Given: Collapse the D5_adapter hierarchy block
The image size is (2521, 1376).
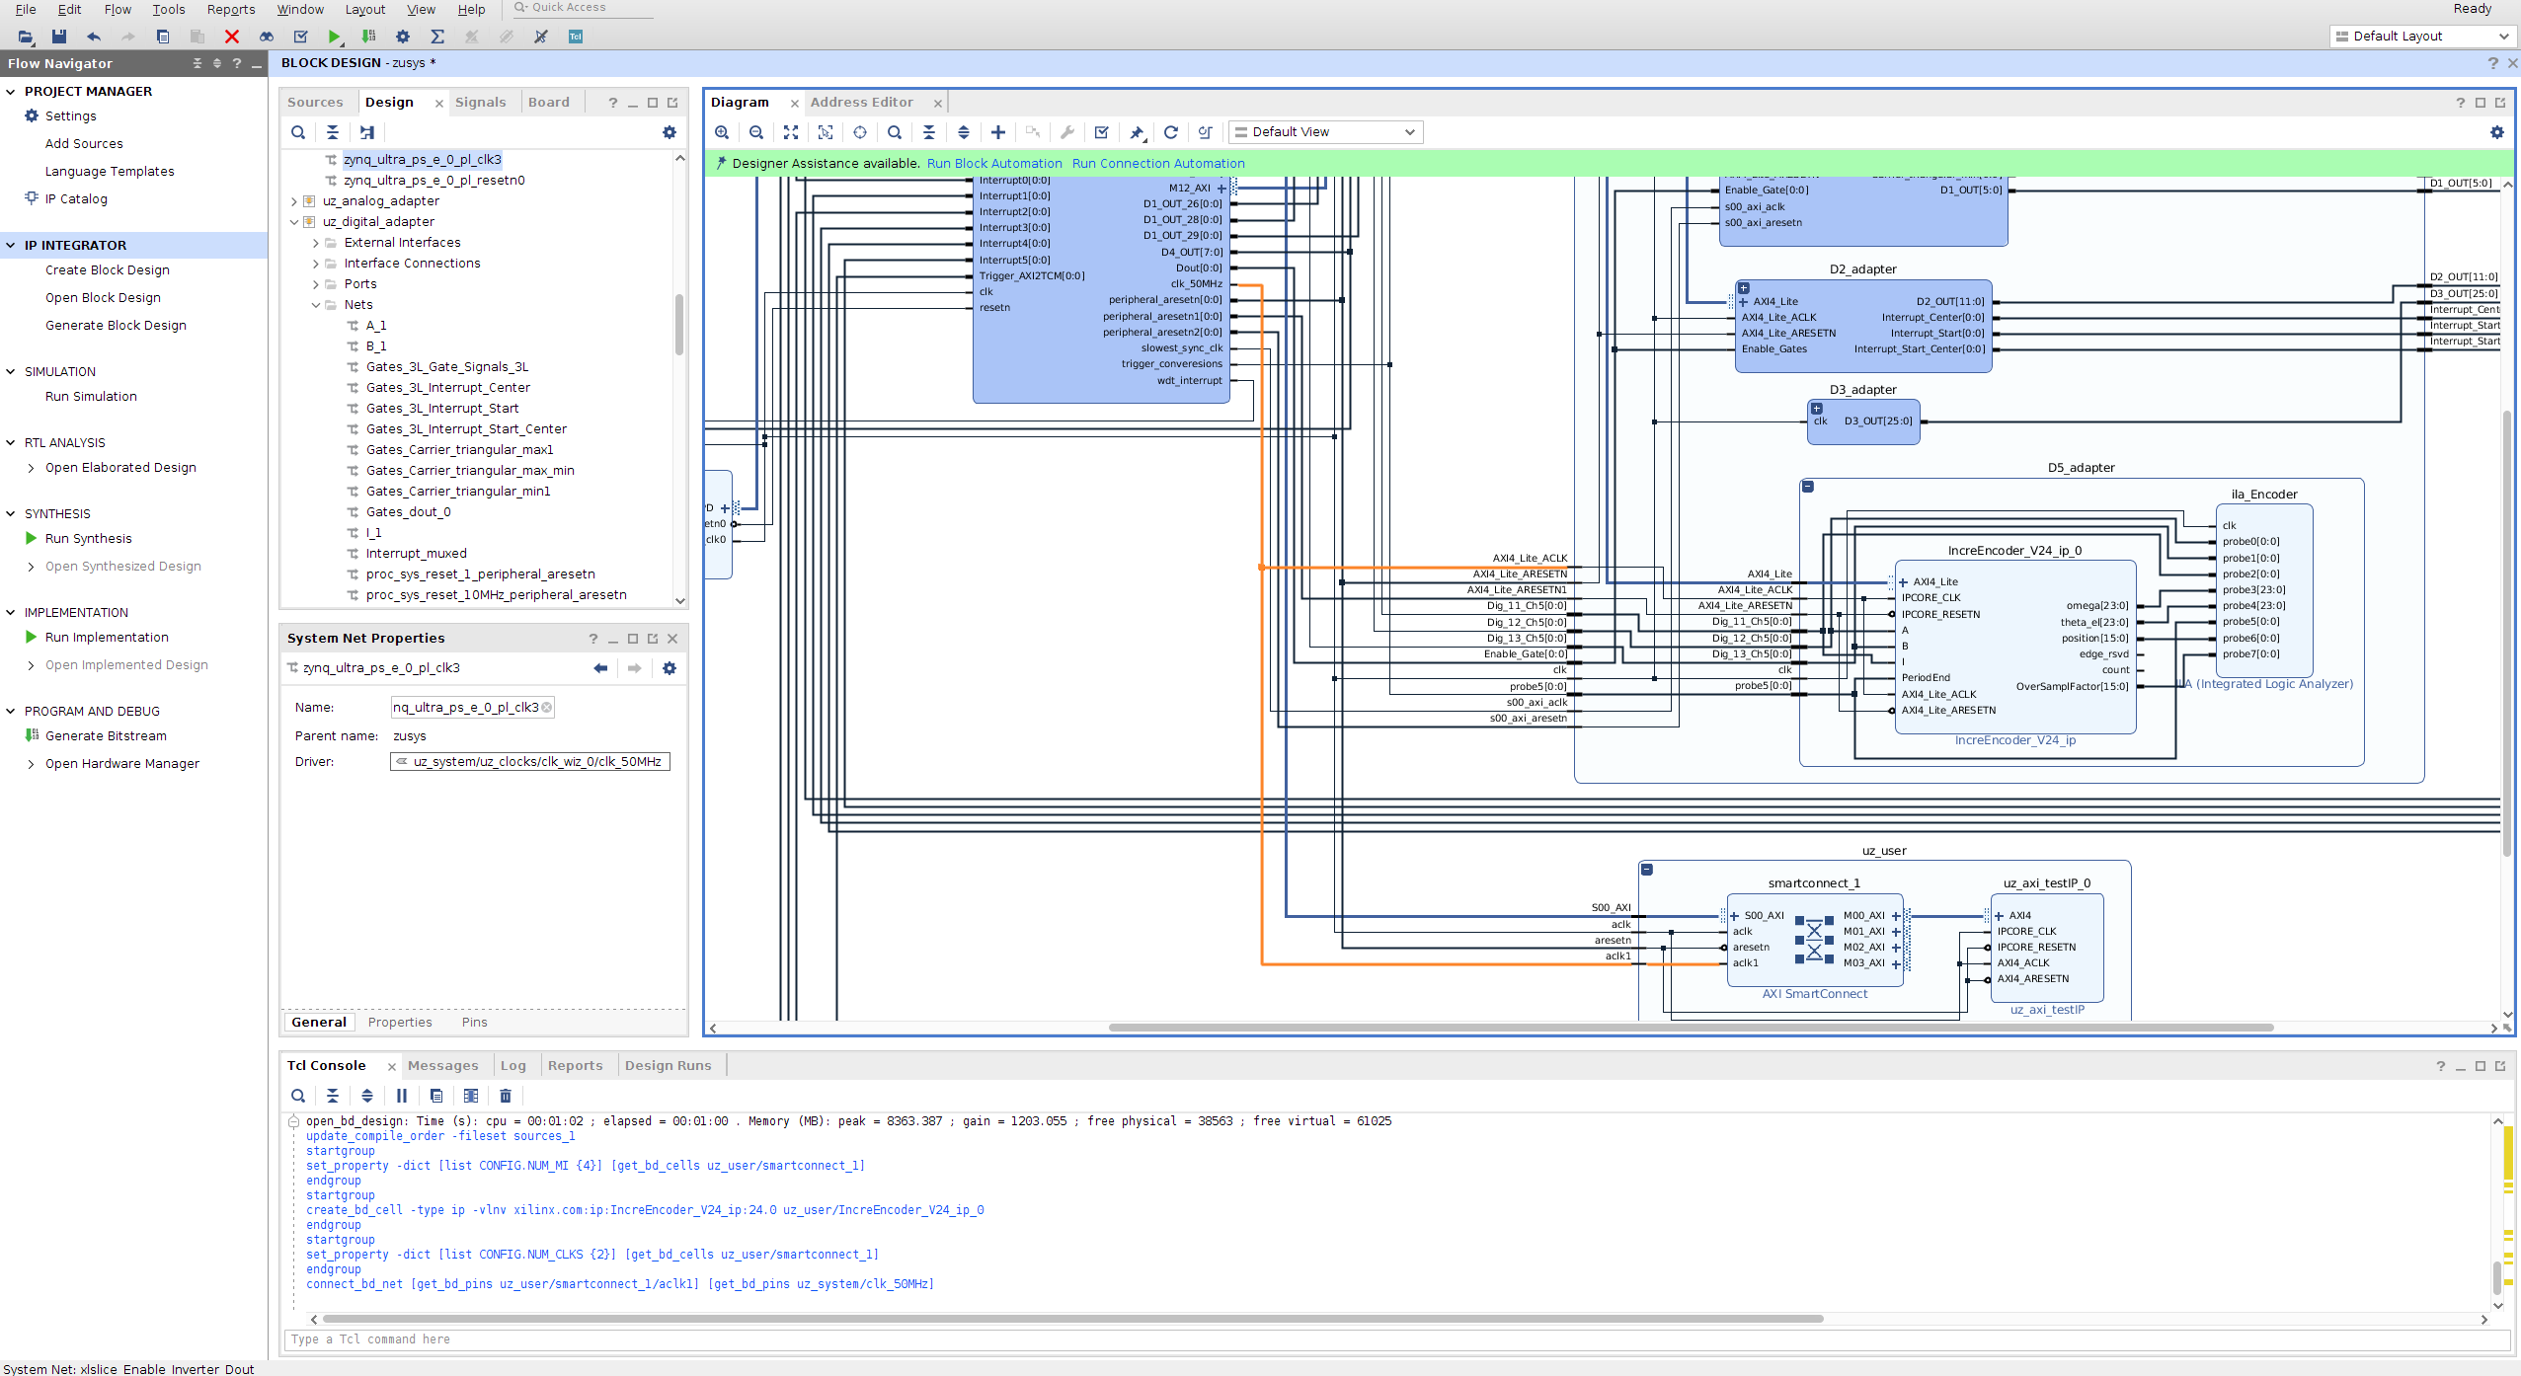Looking at the screenshot, I should (x=1808, y=487).
